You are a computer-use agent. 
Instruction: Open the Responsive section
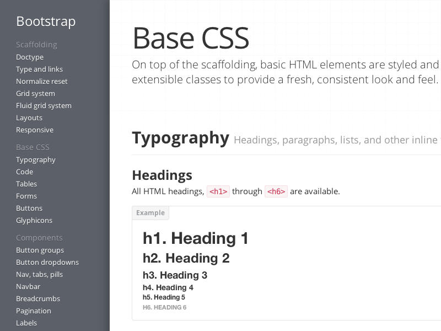click(35, 130)
